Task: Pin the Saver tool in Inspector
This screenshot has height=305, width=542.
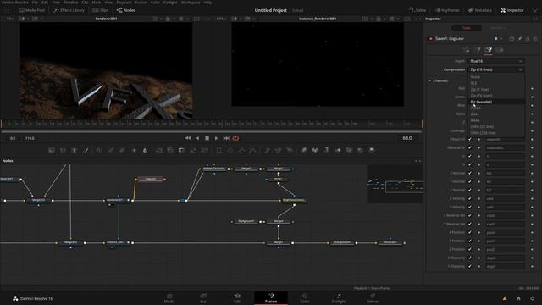Action: click(519, 39)
